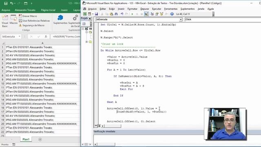Toggle Usar Referências Relativas
The height and width of the screenshot is (147, 261).
click(34, 21)
